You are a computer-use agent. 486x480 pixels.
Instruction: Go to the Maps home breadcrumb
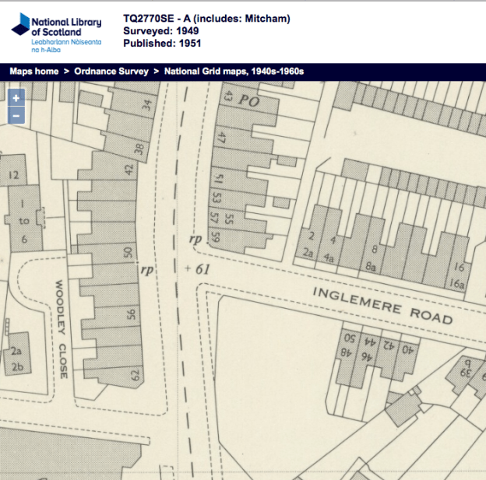[33, 72]
